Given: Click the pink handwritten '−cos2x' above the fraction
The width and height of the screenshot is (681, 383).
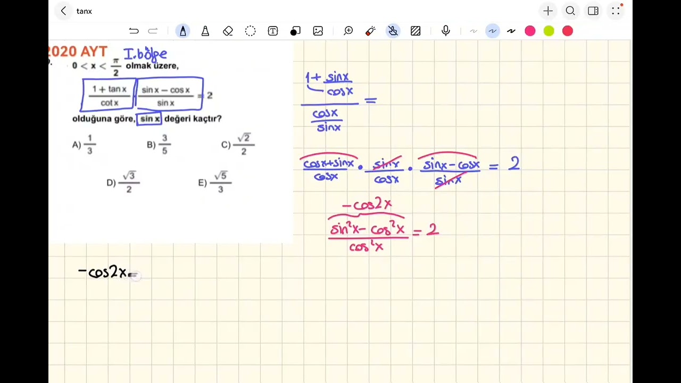Looking at the screenshot, I should coord(367,204).
